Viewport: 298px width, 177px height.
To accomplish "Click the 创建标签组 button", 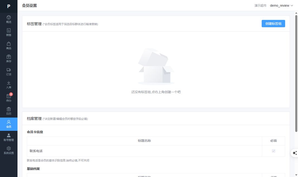I will (273, 23).
